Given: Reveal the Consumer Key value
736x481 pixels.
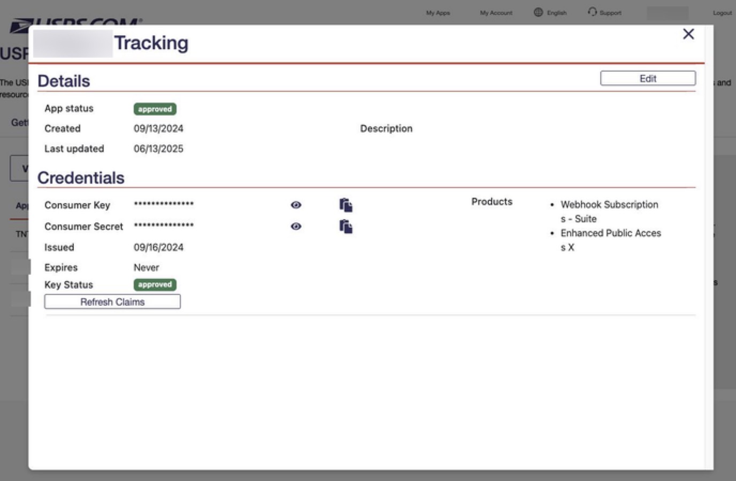Looking at the screenshot, I should point(296,205).
